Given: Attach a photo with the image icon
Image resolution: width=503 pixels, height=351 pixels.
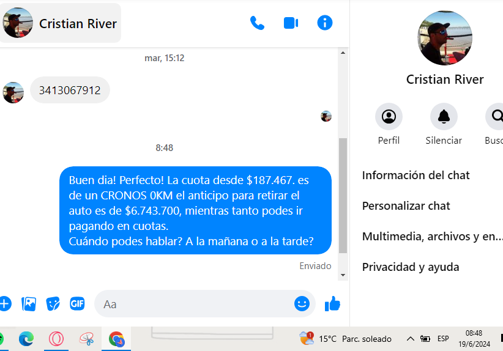Looking at the screenshot, I should pos(29,303).
